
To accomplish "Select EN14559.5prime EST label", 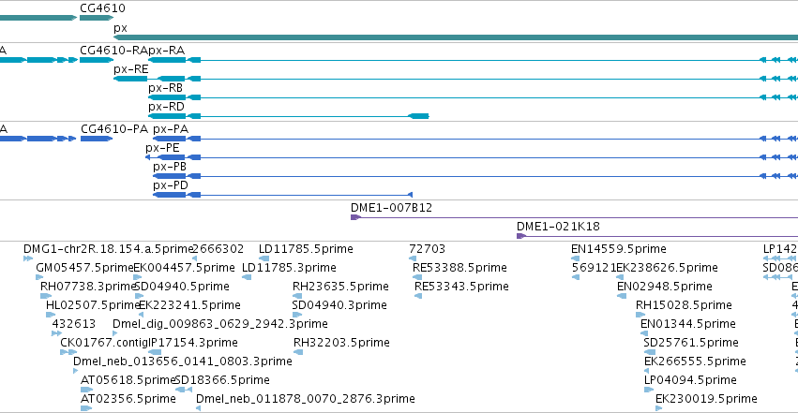I will [619, 249].
